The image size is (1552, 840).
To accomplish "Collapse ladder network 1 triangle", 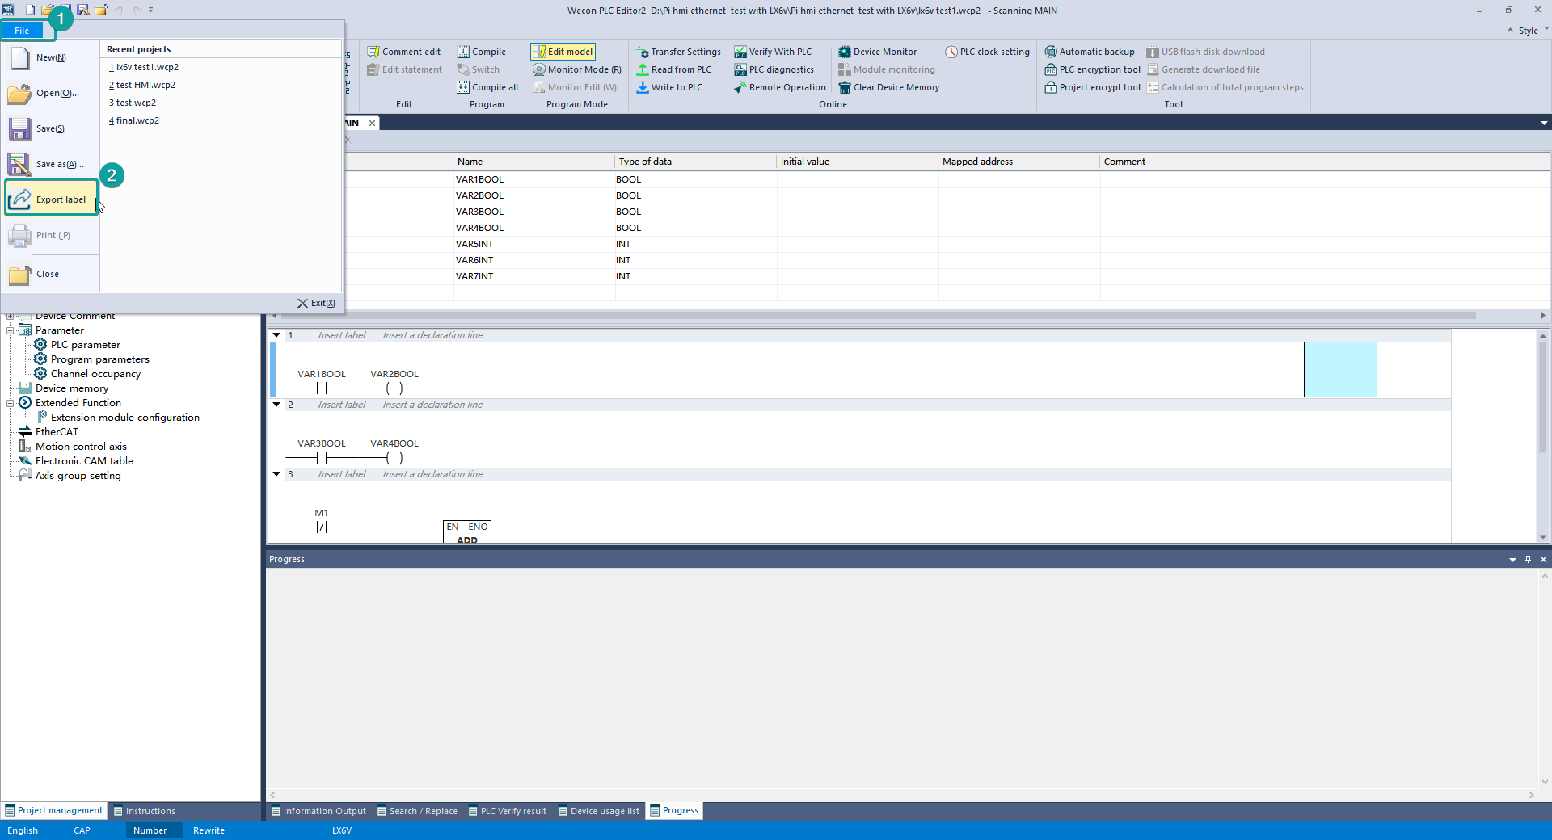I will (x=276, y=334).
